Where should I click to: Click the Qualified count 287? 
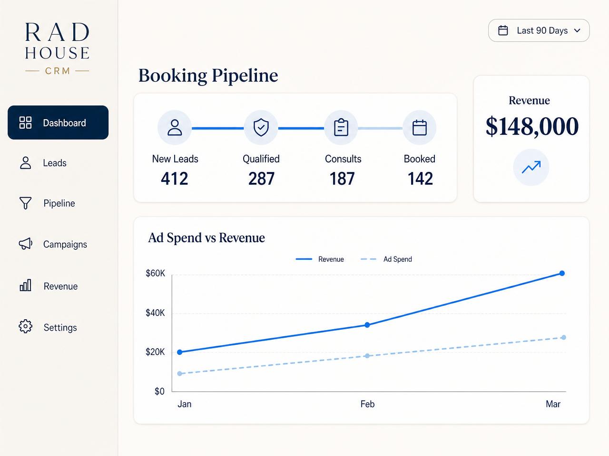[261, 179]
